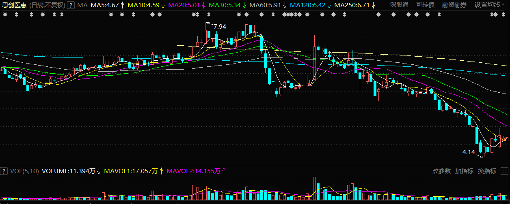
Task: Click the 加指标 button
Action: 464,171
